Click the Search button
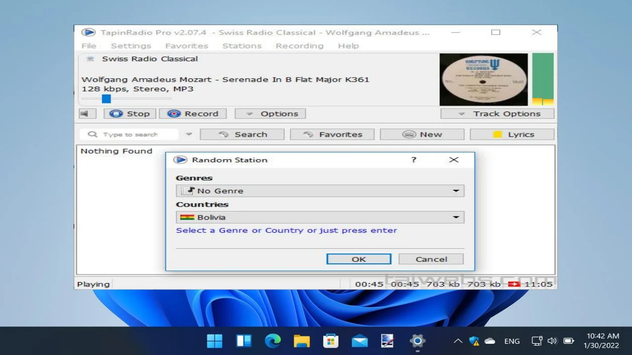Image resolution: width=632 pixels, height=355 pixels. 242,135
